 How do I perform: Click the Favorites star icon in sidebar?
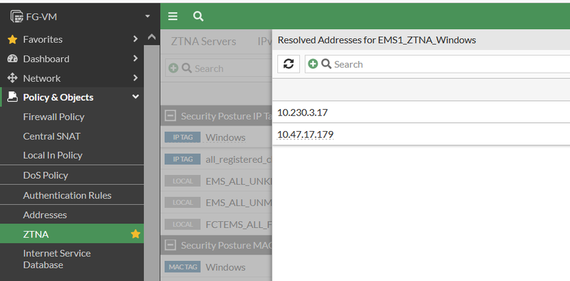point(12,40)
